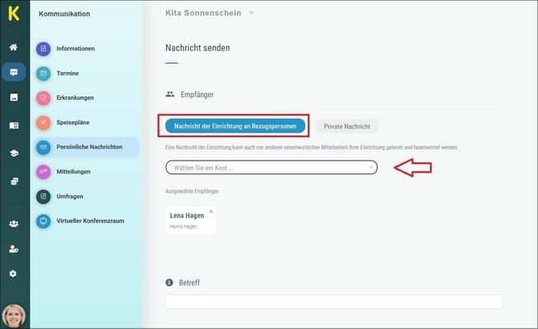Expand the Wählen Sie ein Kind dropdown
This screenshot has height=329, width=538.
[x=271, y=168]
